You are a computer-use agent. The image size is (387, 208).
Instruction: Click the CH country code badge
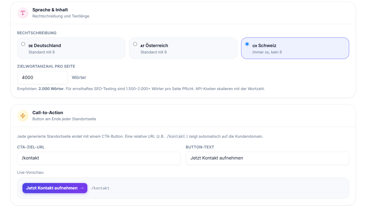click(255, 46)
